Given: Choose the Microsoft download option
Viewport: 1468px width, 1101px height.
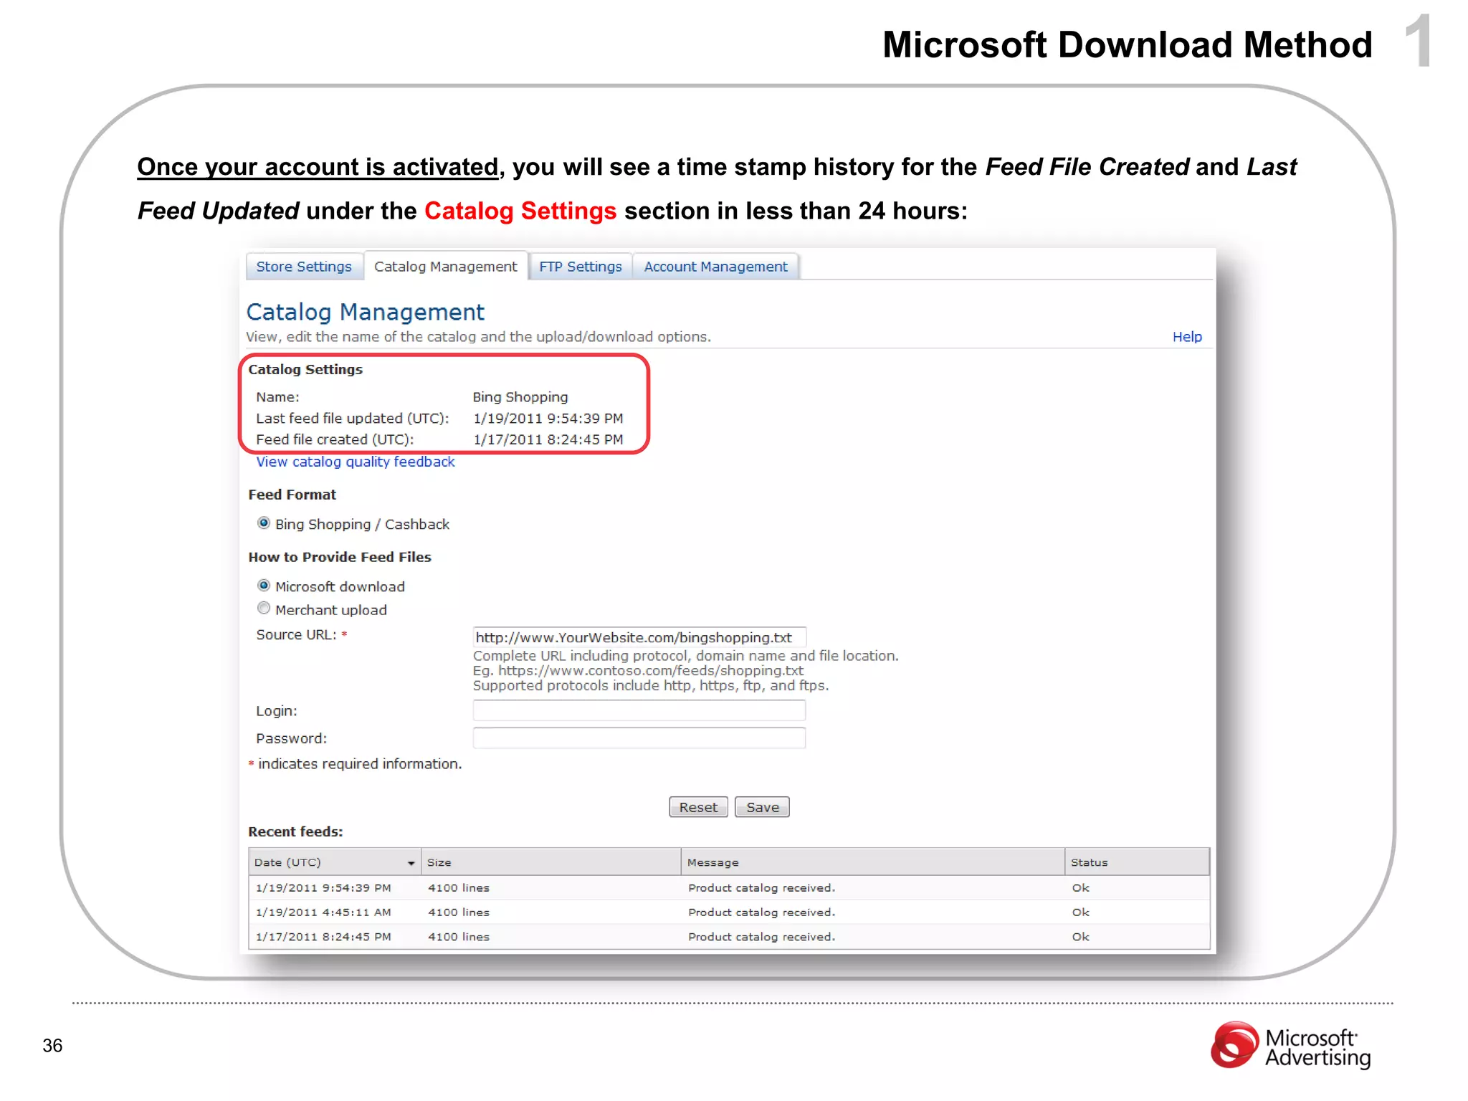Looking at the screenshot, I should 264,586.
